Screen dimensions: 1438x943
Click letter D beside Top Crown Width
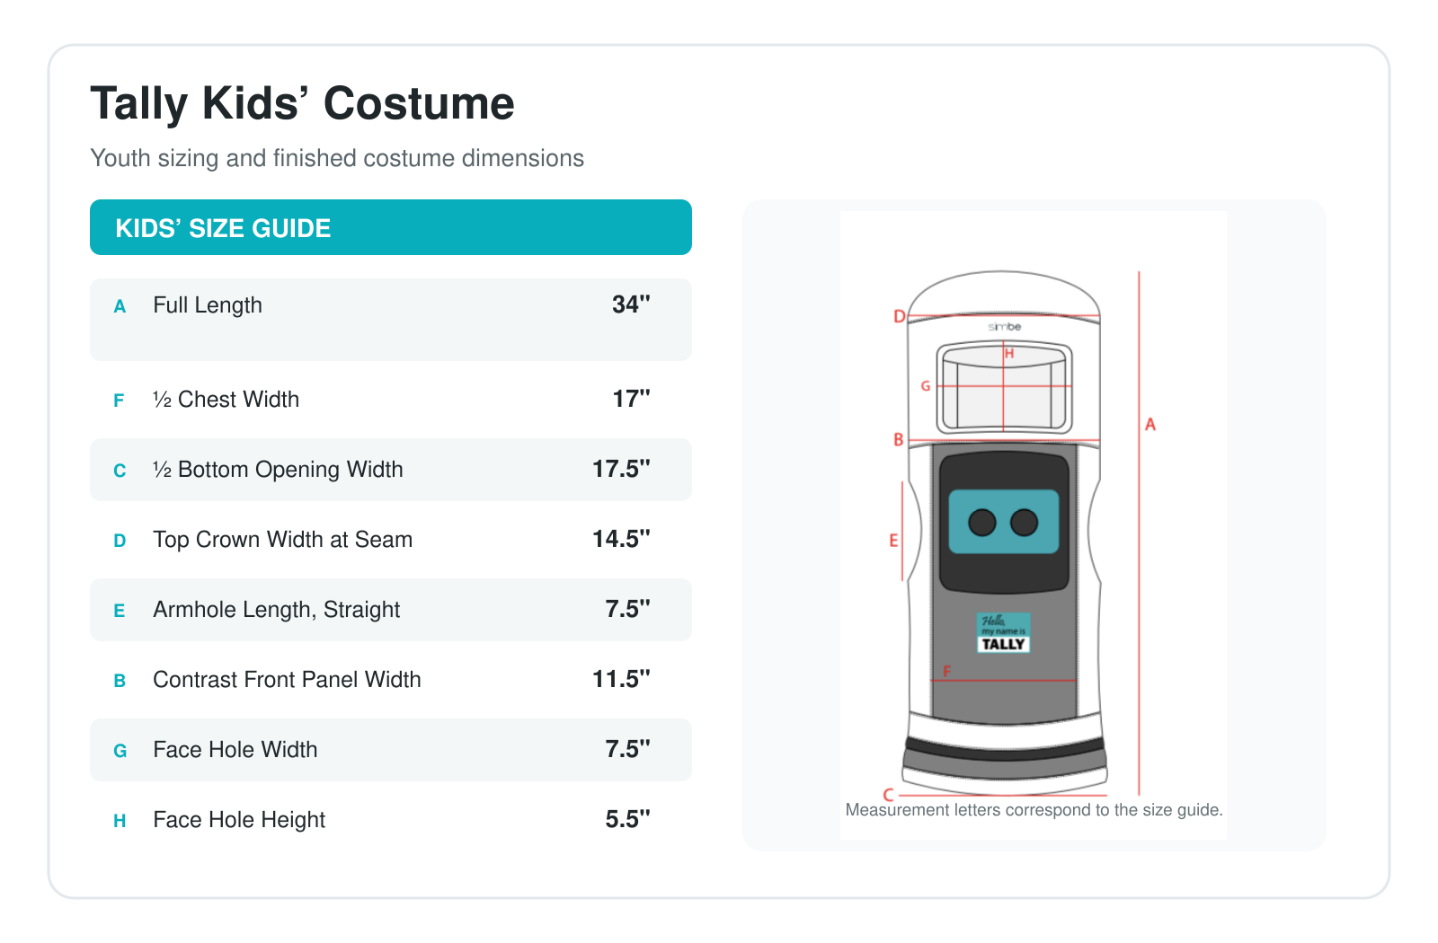point(120,541)
